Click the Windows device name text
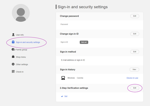 (71, 78)
